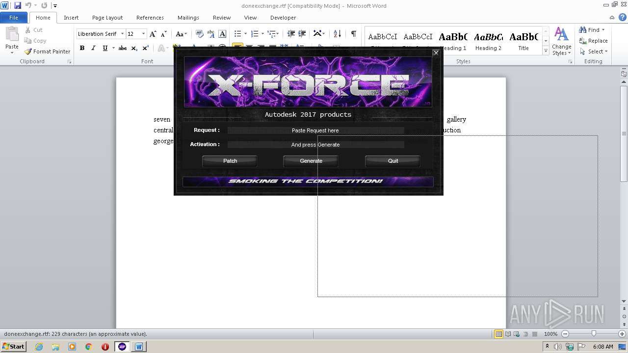Apply the Title style

coord(523,41)
